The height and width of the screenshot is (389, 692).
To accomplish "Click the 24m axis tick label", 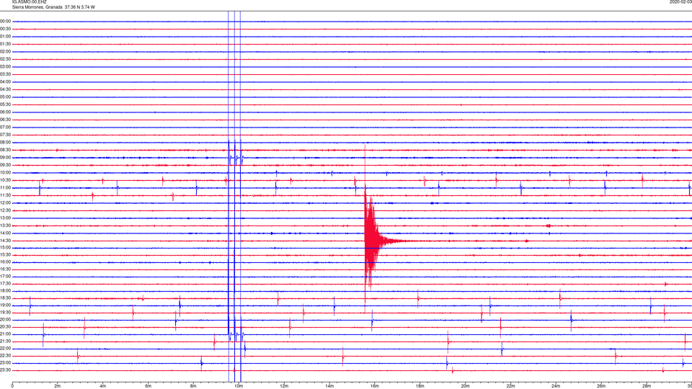I will coord(556,386).
